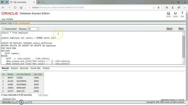The width and height of the screenshot is (188, 106).
Task: Reload the current page
Action: (15, 7)
